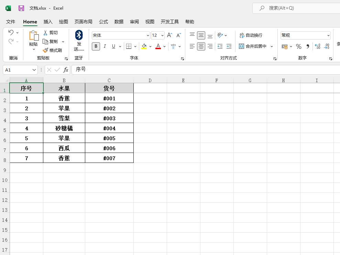Screen dimensions: 340x255
Task: Expand the Merge & Center (合并后居中) arrow
Action: pyautogui.click(x=272, y=46)
